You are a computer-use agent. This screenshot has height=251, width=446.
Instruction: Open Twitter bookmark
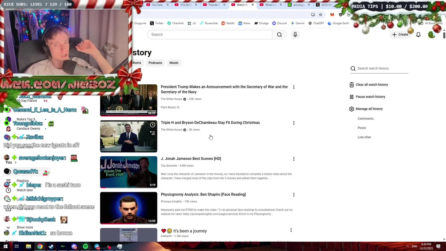(x=157, y=23)
